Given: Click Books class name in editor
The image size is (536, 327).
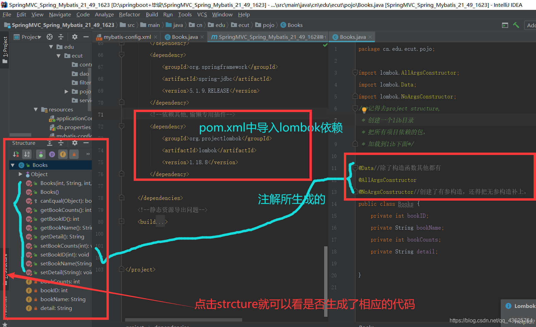Looking at the screenshot, I should (x=405, y=204).
